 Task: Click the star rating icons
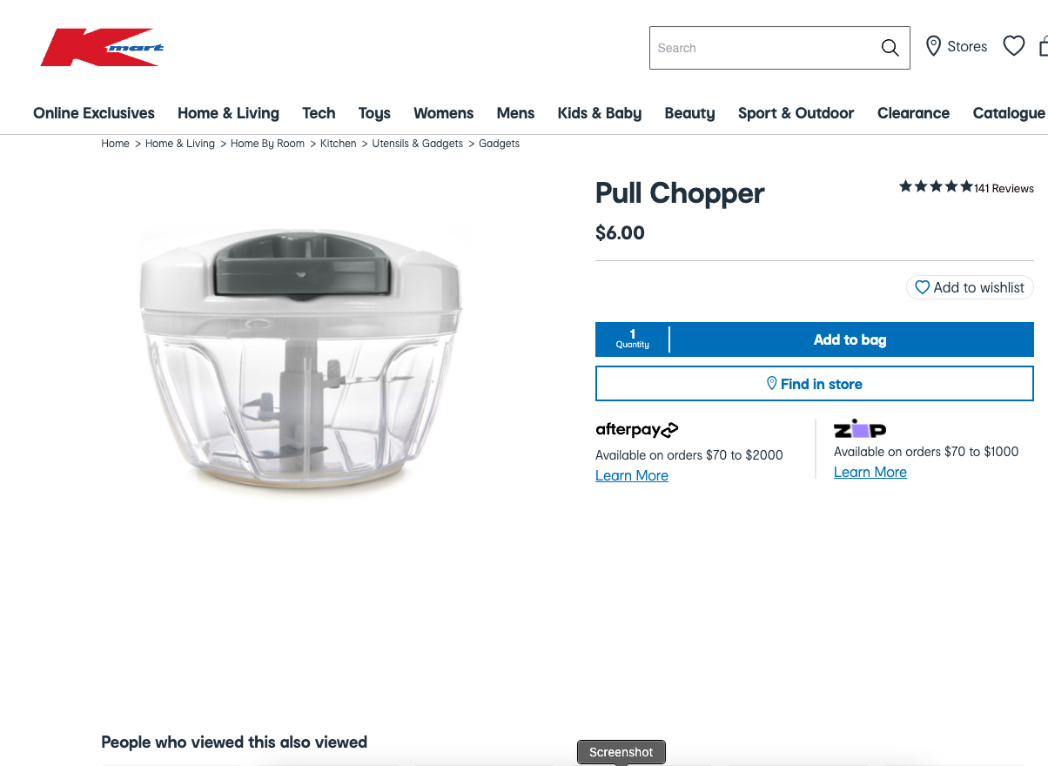click(936, 186)
